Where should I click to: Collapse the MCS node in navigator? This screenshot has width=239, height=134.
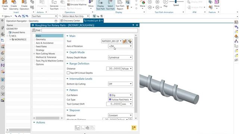7,36
